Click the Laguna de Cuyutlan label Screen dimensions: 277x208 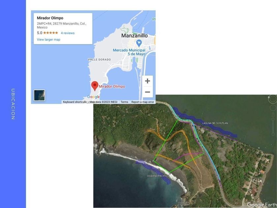[215, 123]
